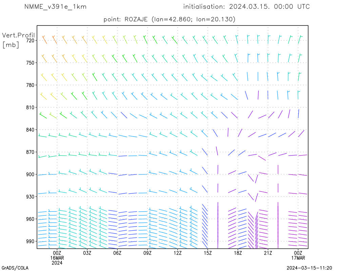Image resolution: width=339 pixels, height=271 pixels.
Task: Click the Vert.Profil axis title
Action: click(x=18, y=35)
